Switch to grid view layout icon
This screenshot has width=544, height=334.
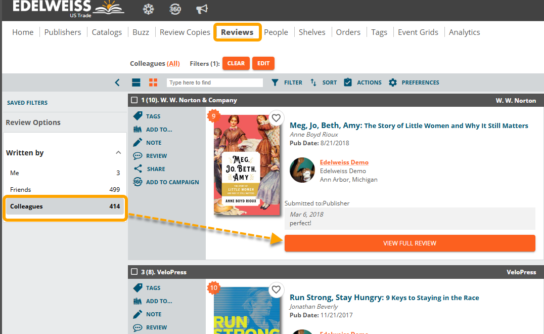pyautogui.click(x=153, y=82)
